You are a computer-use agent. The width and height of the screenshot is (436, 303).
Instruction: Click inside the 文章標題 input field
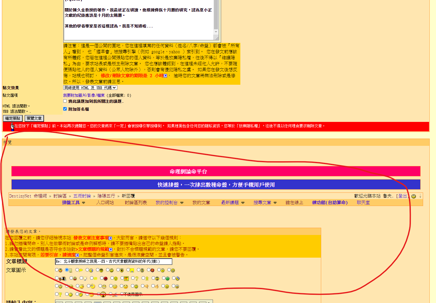[113, 261]
